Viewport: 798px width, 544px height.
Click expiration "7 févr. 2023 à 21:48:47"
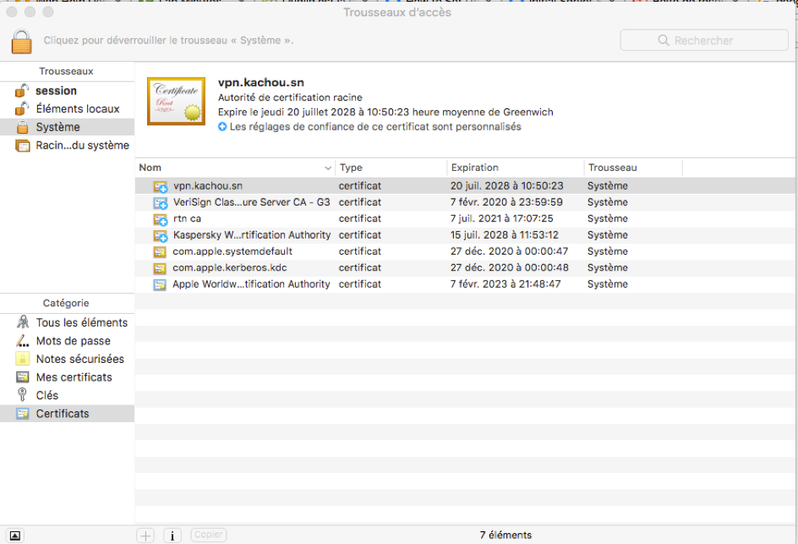click(506, 283)
